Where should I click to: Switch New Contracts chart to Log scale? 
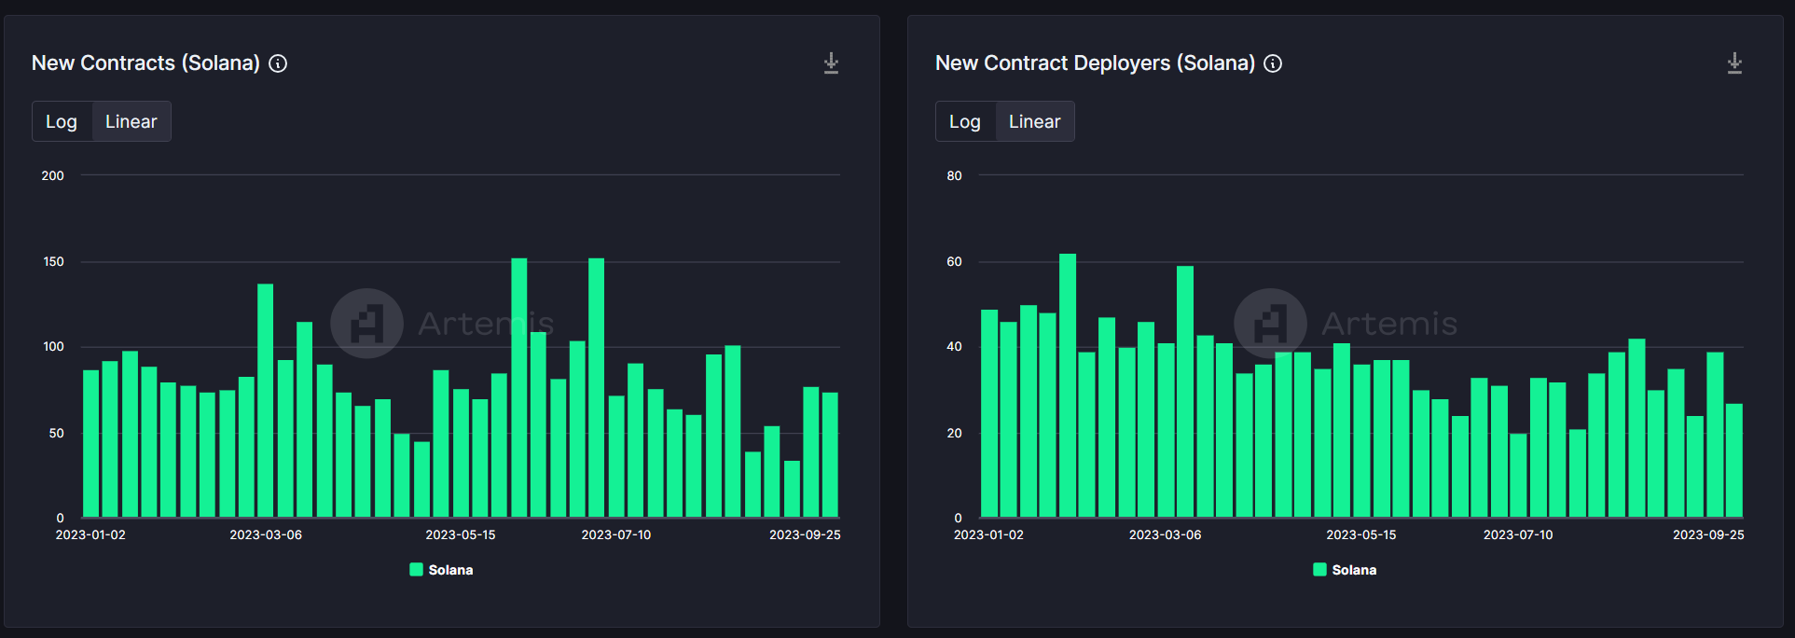click(x=62, y=121)
